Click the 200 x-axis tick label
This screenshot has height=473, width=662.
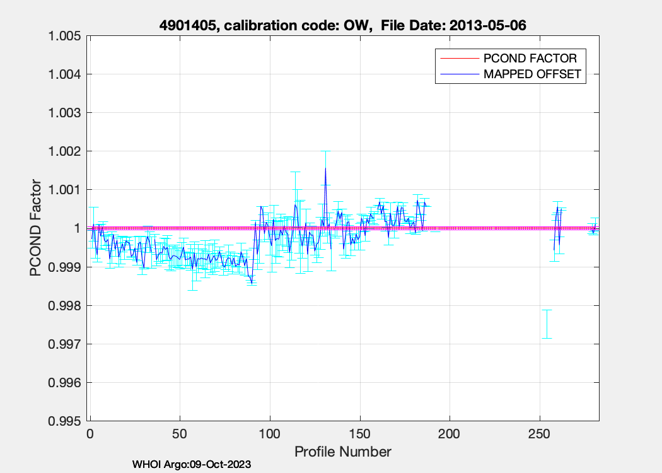tap(450, 435)
